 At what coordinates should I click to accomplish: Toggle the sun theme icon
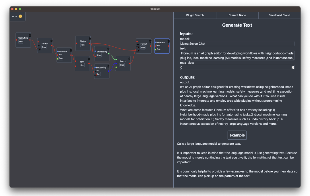[20, 16]
